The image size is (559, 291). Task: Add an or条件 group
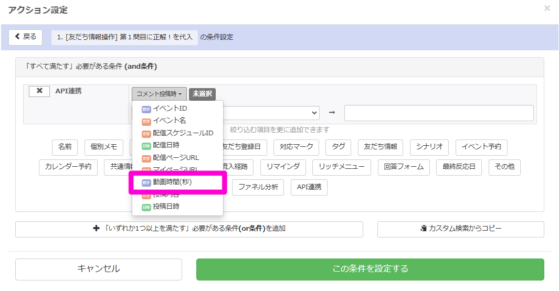click(189, 229)
